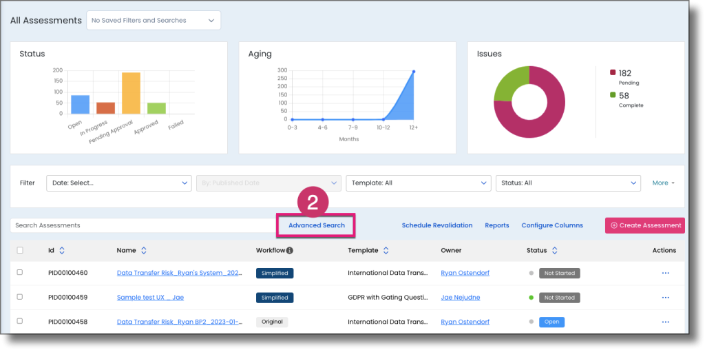Click owner Jae Nejudne
This screenshot has width=705, height=350.
click(x=461, y=298)
